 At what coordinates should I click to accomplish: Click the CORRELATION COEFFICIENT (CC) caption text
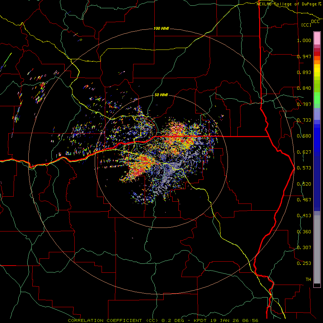(113, 320)
